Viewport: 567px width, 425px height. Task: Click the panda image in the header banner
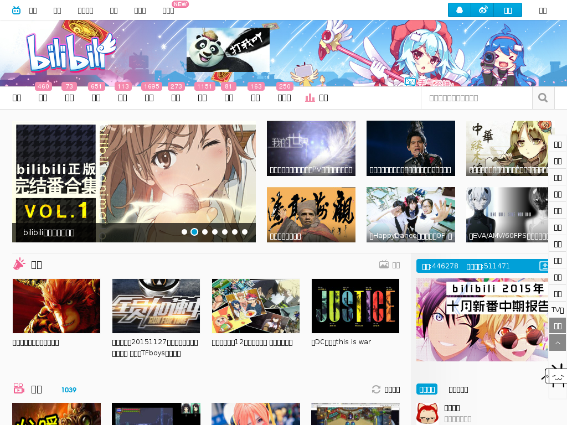pos(228,49)
